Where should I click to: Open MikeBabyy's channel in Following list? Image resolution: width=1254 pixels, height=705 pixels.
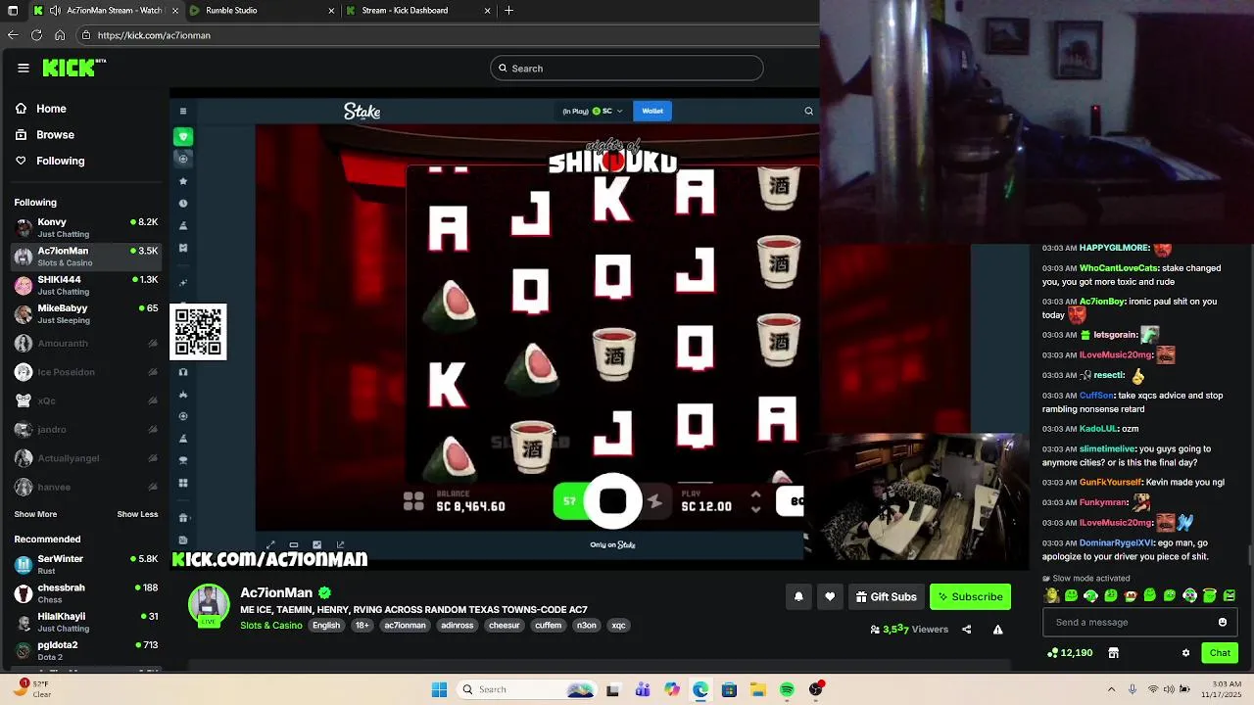[86, 313]
